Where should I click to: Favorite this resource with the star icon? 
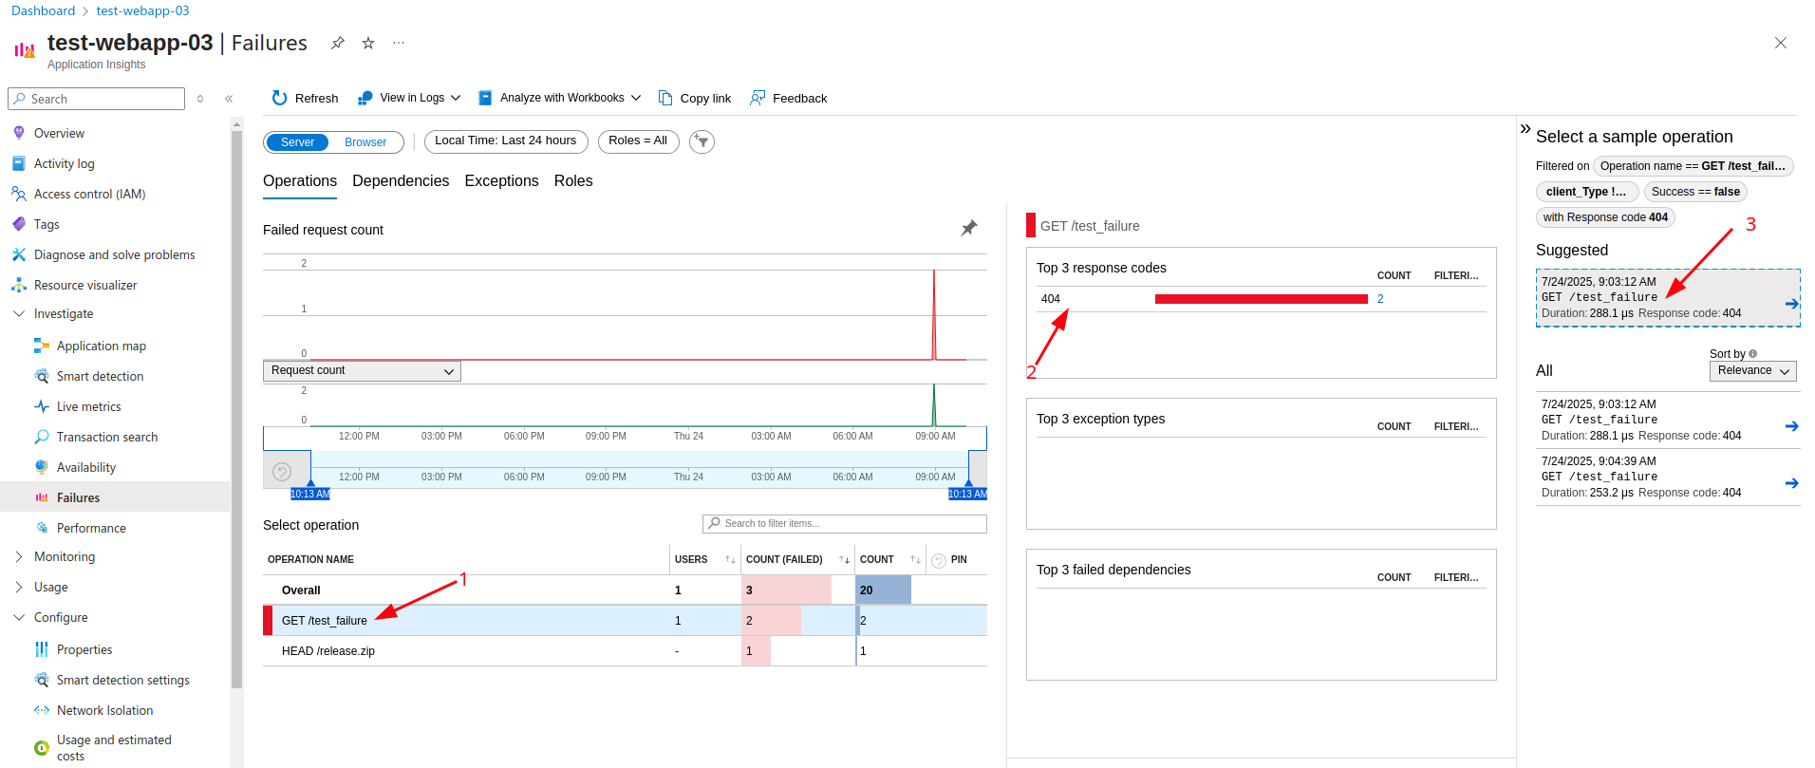368,44
